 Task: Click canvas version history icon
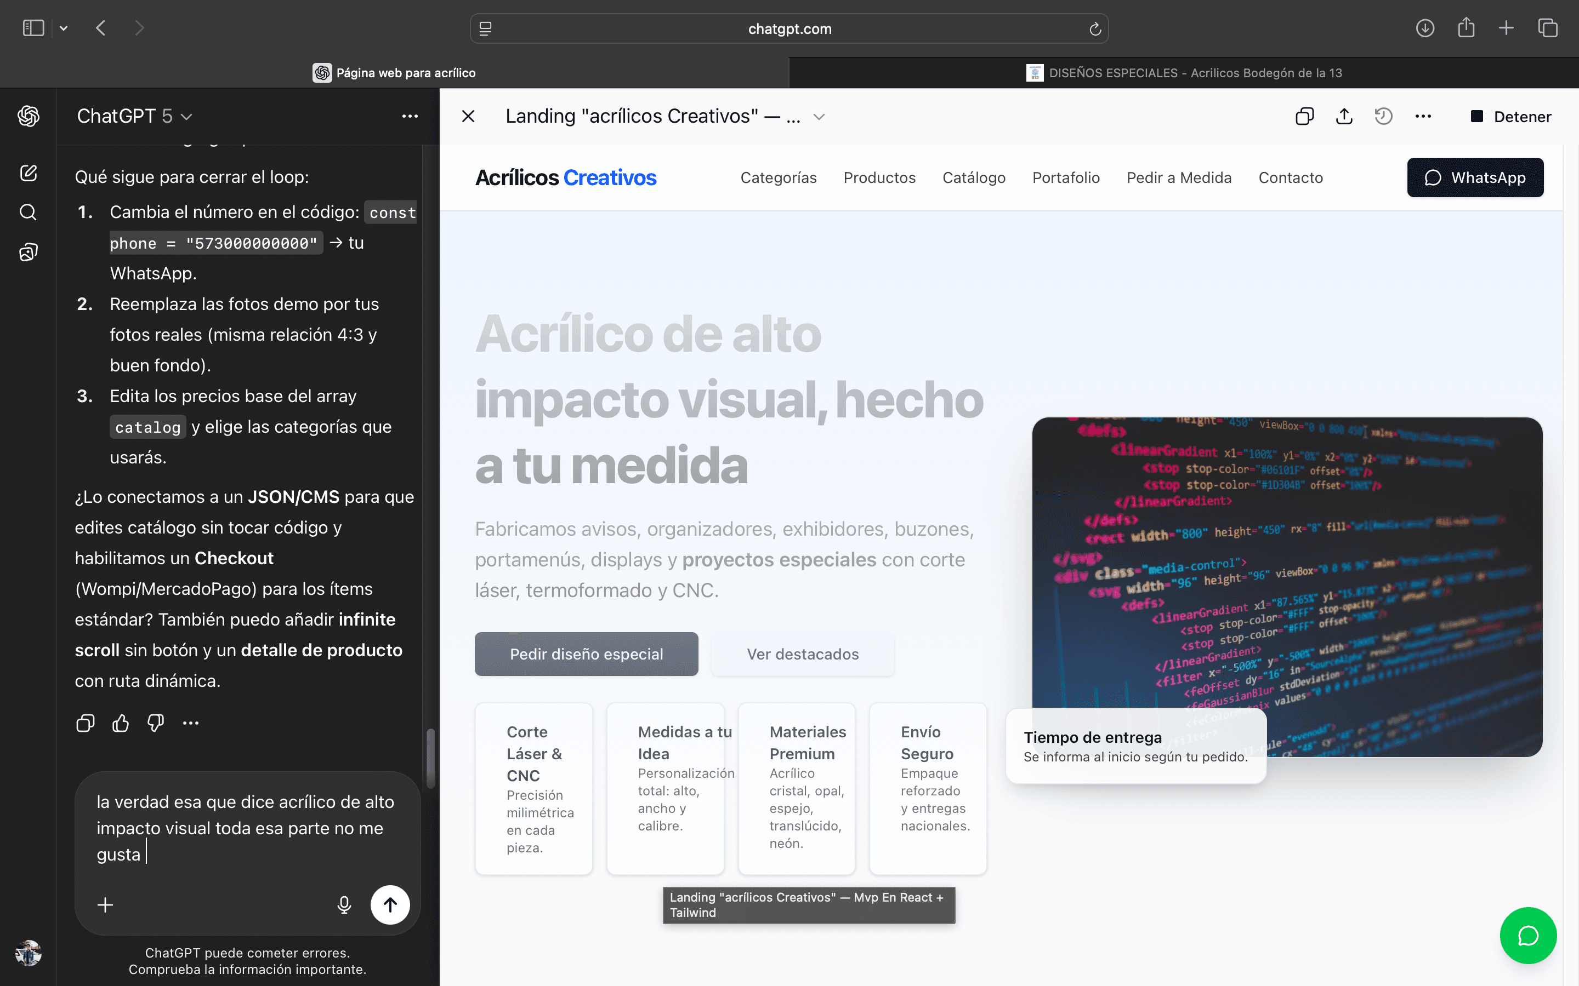pyautogui.click(x=1383, y=117)
